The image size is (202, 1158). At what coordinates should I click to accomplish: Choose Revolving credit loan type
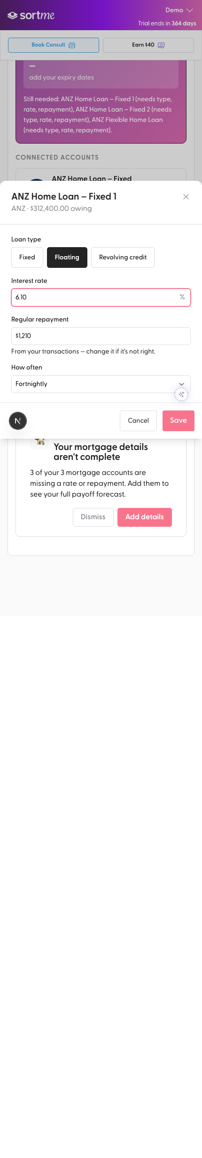point(123,257)
